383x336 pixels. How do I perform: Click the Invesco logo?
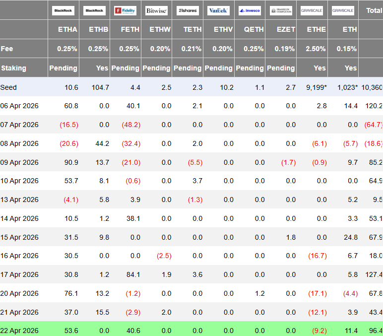[250, 10]
